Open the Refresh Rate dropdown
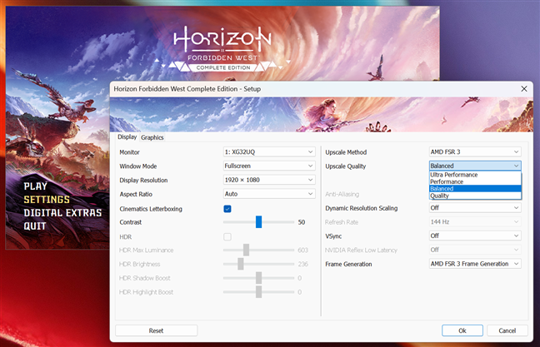 (x=475, y=222)
